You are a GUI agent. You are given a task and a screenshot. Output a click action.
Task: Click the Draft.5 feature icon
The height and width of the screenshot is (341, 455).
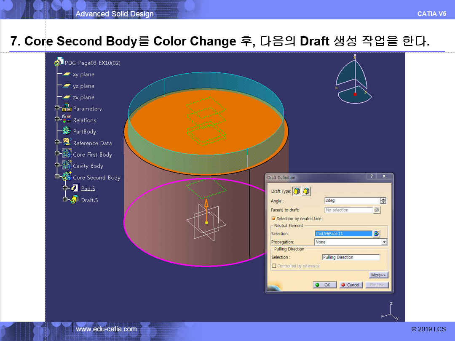coord(75,200)
